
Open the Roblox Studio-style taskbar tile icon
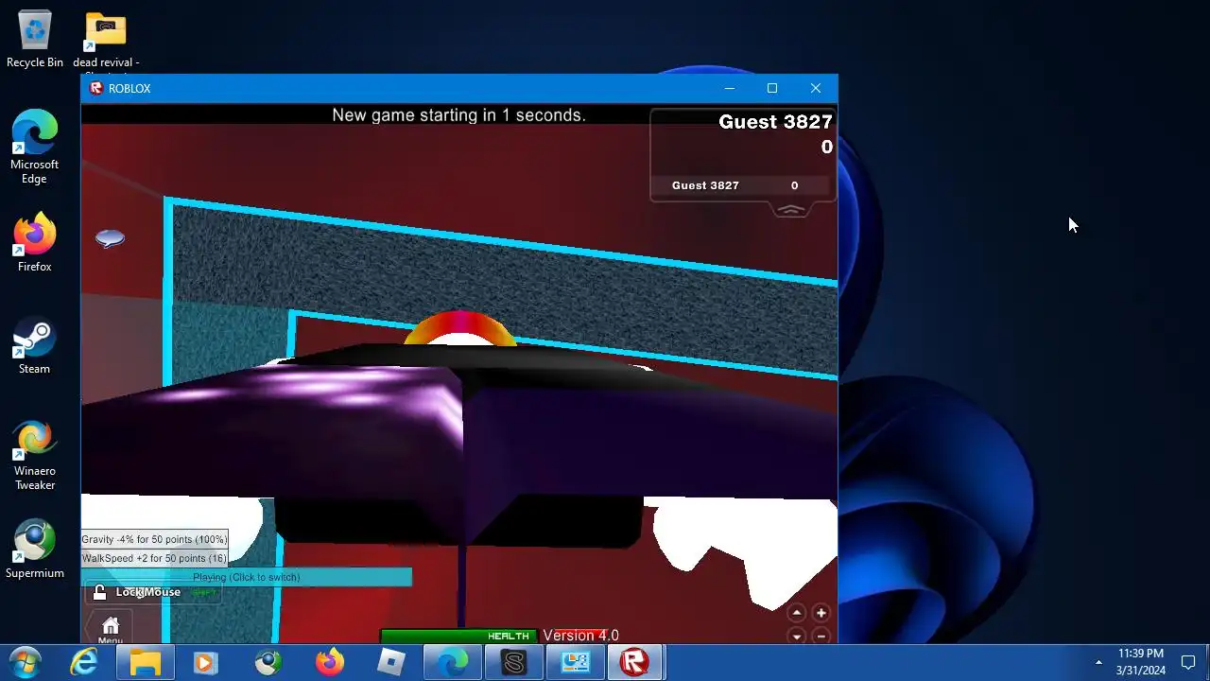pos(391,662)
